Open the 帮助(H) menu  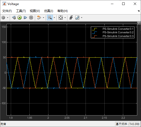(62, 11)
